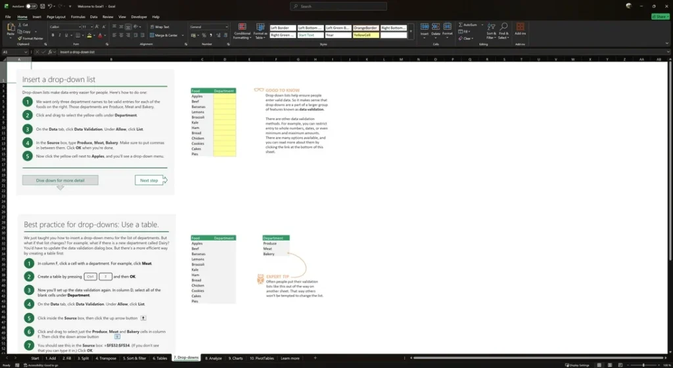The height and width of the screenshot is (368, 673).
Task: Apply comma style number format
Action: pyautogui.click(x=211, y=35)
